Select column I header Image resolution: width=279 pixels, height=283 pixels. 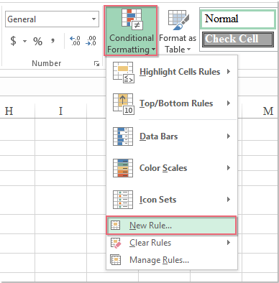click(60, 111)
